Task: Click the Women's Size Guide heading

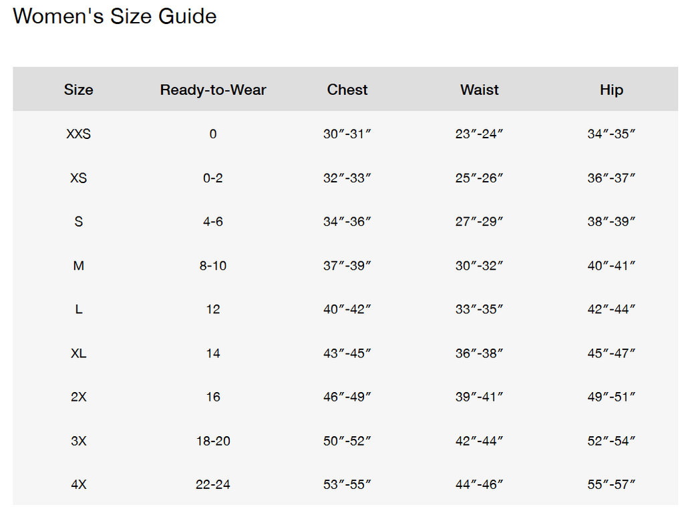Action: point(115,16)
